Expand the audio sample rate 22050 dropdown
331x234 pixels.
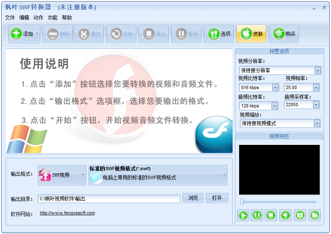tap(316, 105)
